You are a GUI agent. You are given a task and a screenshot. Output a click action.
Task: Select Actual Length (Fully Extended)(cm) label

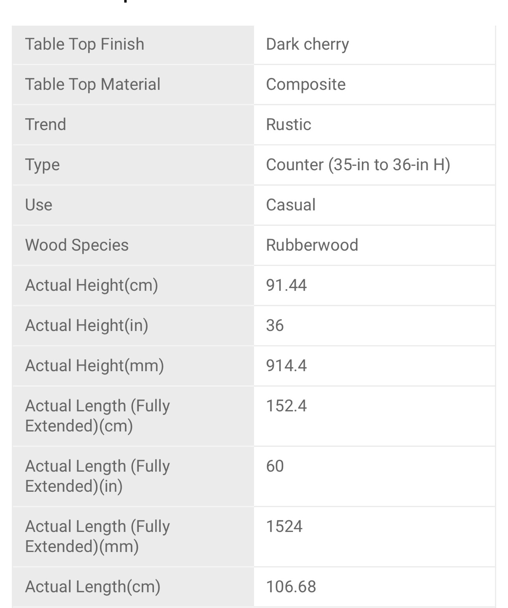click(x=97, y=415)
